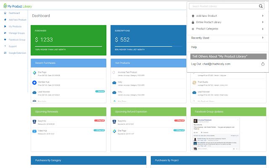Screen dimensions: 269x168
Task: Click the lock icon beside Entire Product Library
Action: pos(193,22)
